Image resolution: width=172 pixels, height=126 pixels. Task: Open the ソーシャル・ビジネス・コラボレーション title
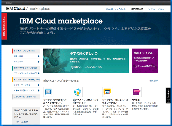pos(115,101)
